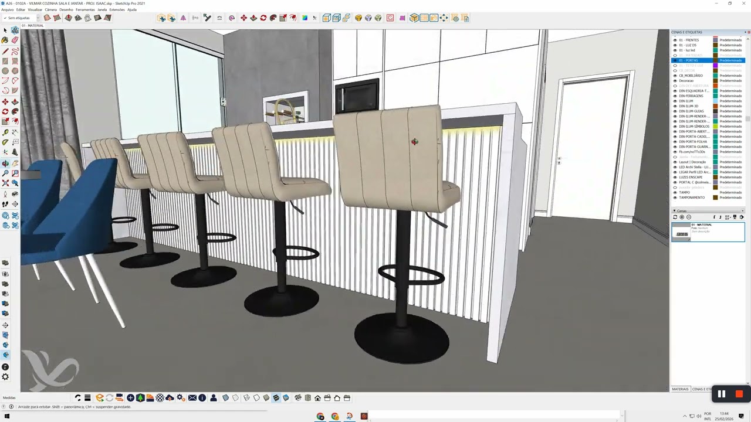
Task: Select the Zoom magnifier tool
Action: click(5, 173)
